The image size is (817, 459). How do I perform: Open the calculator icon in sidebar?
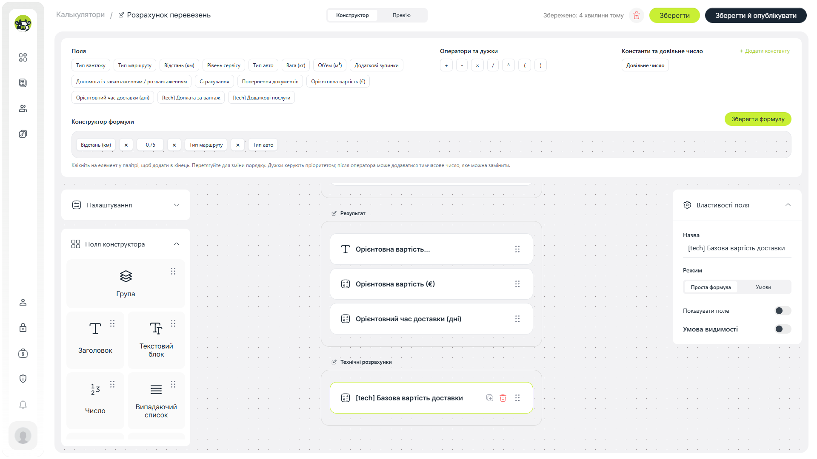pyautogui.click(x=23, y=83)
